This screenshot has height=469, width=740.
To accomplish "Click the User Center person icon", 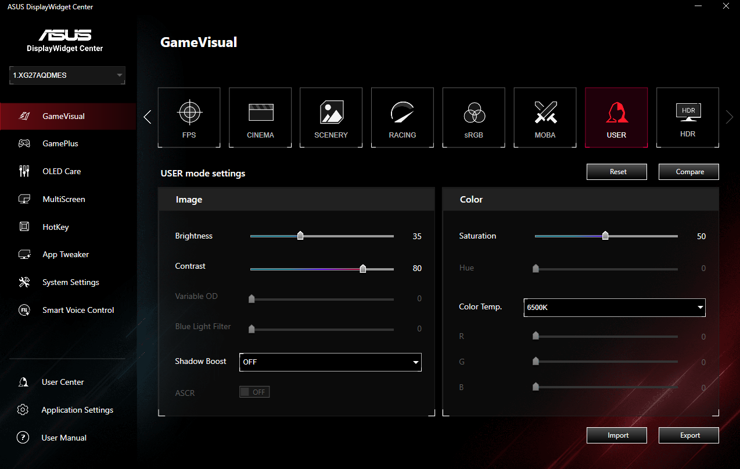I will (23, 382).
